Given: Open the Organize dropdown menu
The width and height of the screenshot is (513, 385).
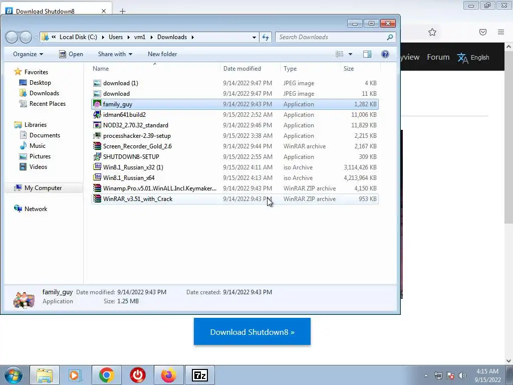Looking at the screenshot, I should click(x=28, y=54).
